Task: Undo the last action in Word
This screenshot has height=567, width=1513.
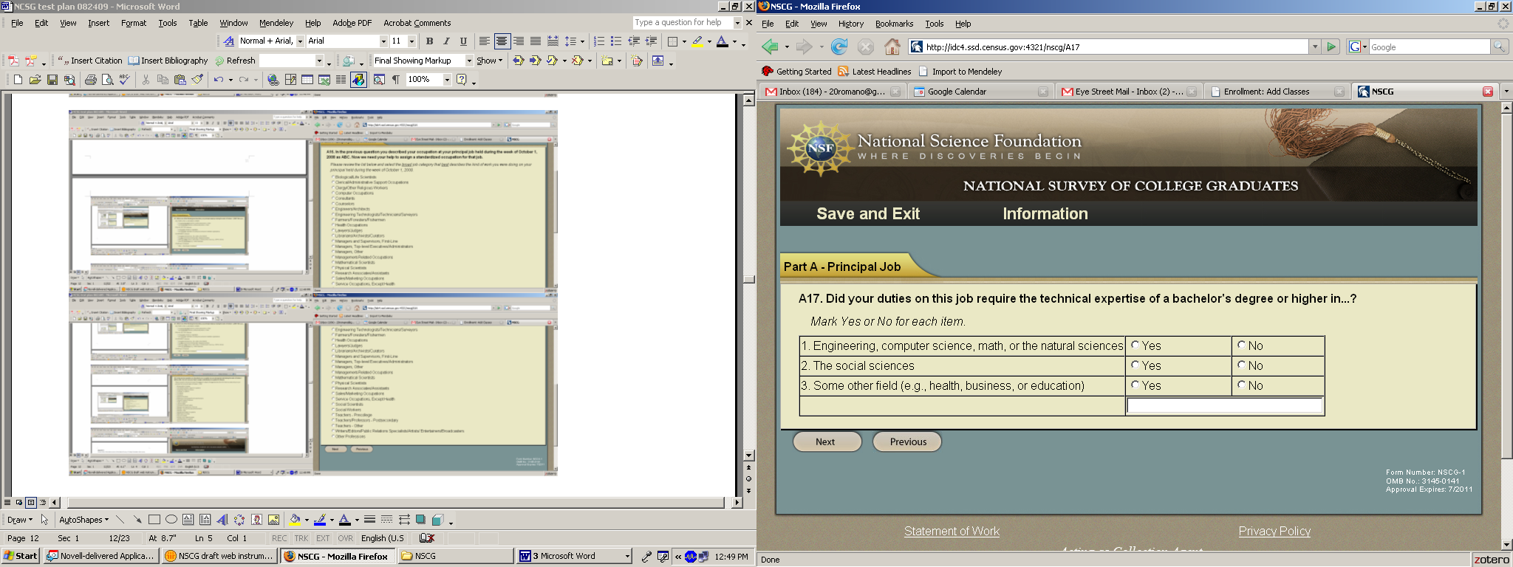Action: point(219,80)
